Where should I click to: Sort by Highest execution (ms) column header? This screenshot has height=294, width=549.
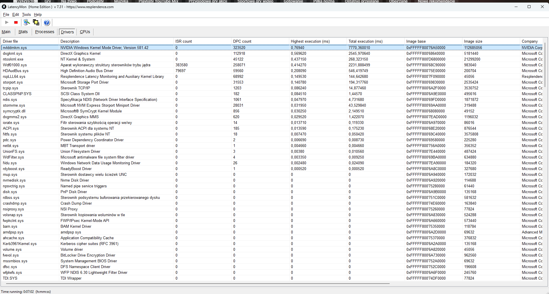tap(310, 41)
